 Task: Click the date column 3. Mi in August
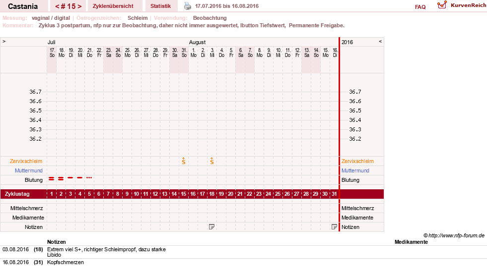(212, 53)
